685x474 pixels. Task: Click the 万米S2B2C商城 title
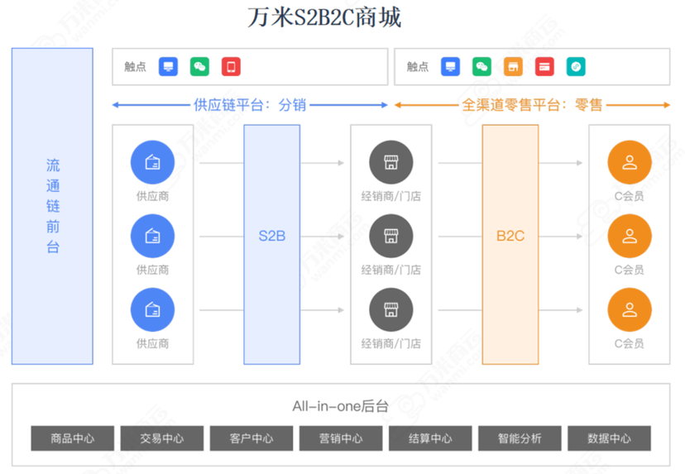[324, 17]
